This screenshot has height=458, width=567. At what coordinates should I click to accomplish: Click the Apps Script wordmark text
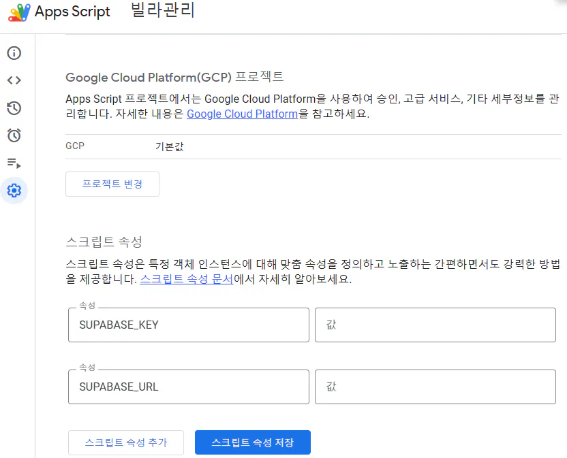pos(72,12)
